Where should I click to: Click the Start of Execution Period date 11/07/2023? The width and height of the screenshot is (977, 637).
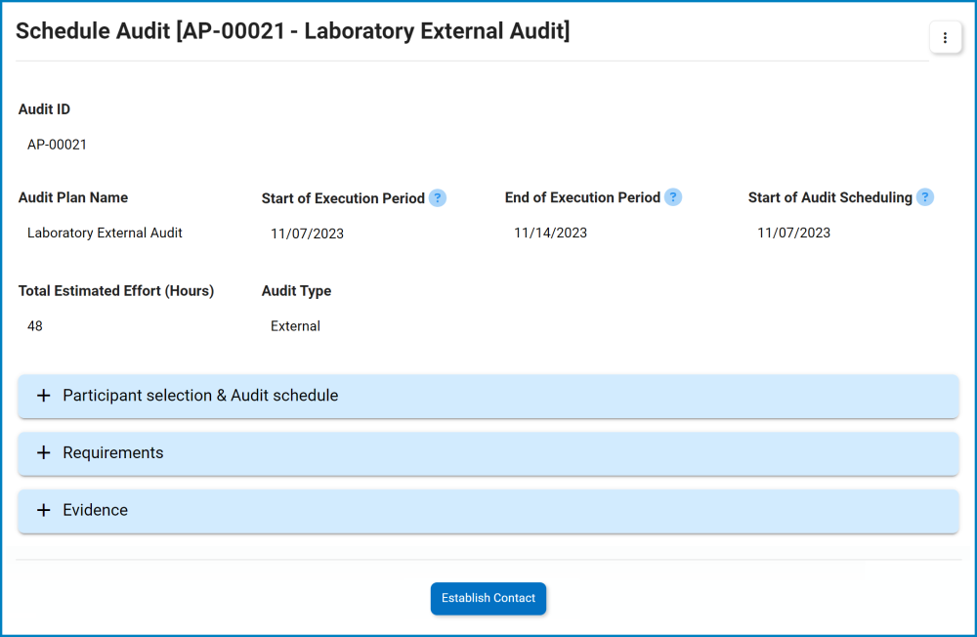[308, 233]
